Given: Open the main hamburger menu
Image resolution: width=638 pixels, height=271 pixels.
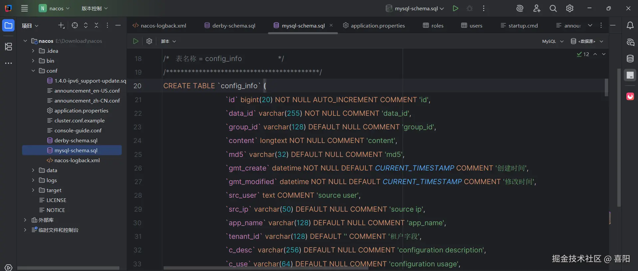Looking at the screenshot, I should tap(25, 8).
